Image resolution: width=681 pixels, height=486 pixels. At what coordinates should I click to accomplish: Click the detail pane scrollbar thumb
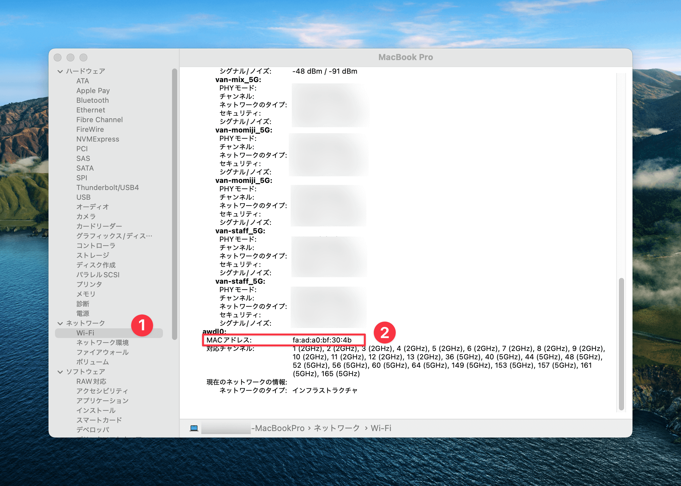click(x=621, y=344)
